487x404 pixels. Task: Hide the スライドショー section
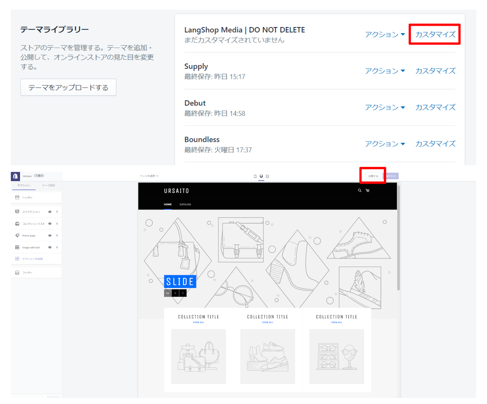point(50,212)
